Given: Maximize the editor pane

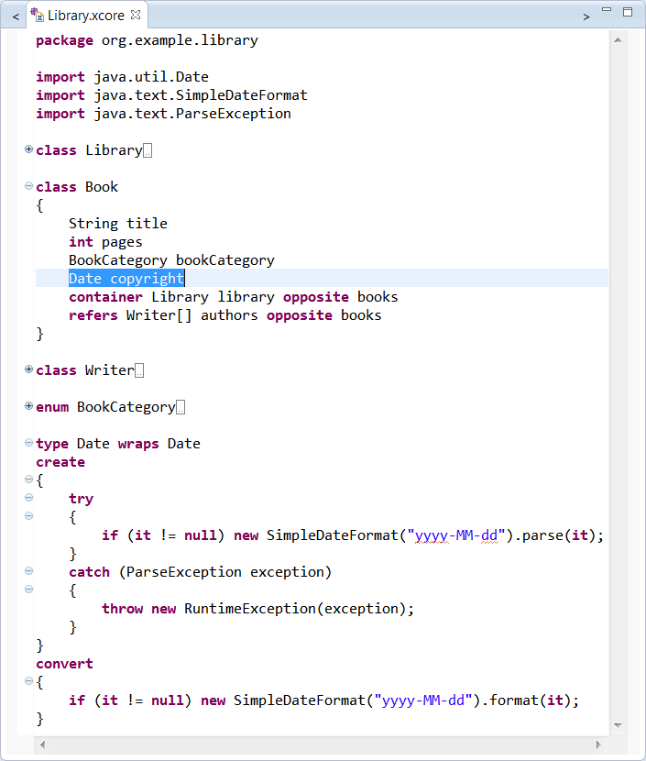Looking at the screenshot, I should pyautogui.click(x=628, y=12).
